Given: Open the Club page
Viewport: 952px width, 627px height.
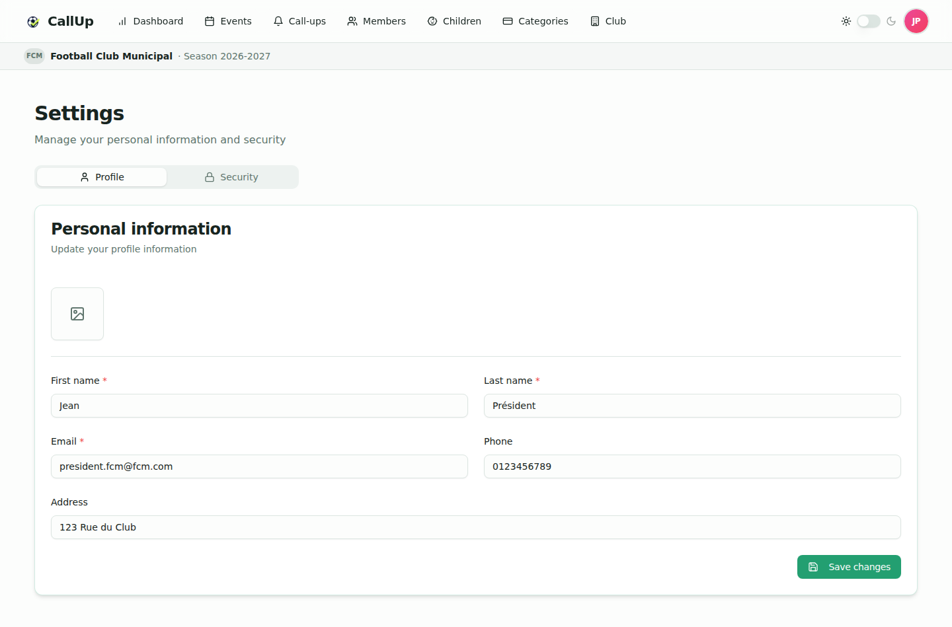Looking at the screenshot, I should 608,21.
